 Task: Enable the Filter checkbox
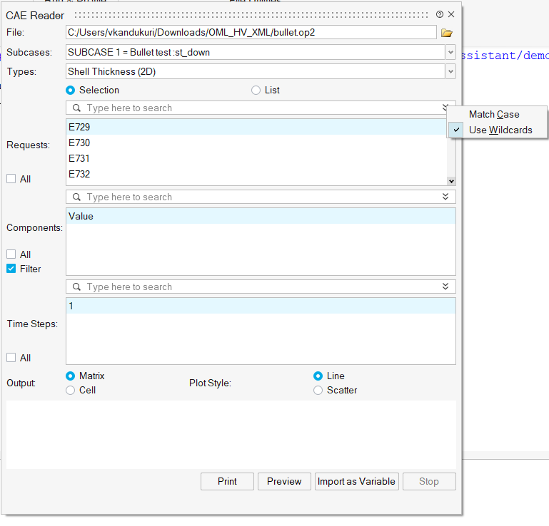(x=11, y=269)
